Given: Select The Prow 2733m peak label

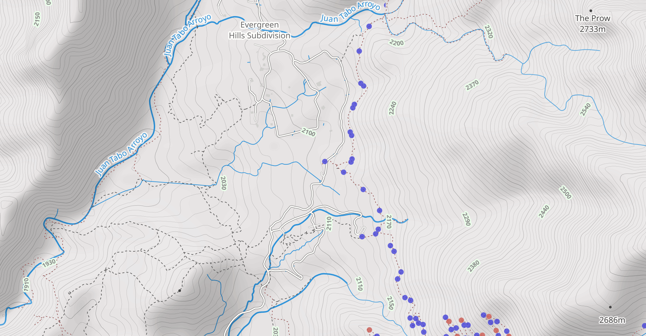Looking at the screenshot, I should pyautogui.click(x=593, y=24).
